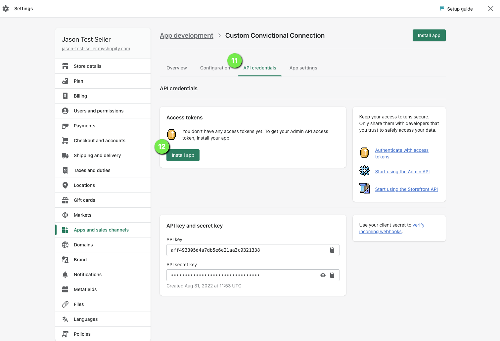This screenshot has width=500, height=341.
Task: Open Shipping and delivery settings
Action: click(103, 155)
